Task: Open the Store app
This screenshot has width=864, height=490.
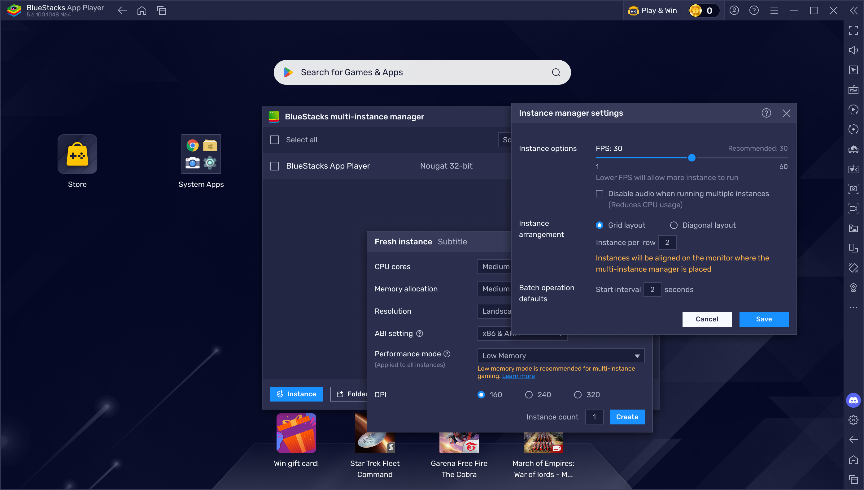Action: click(x=77, y=154)
